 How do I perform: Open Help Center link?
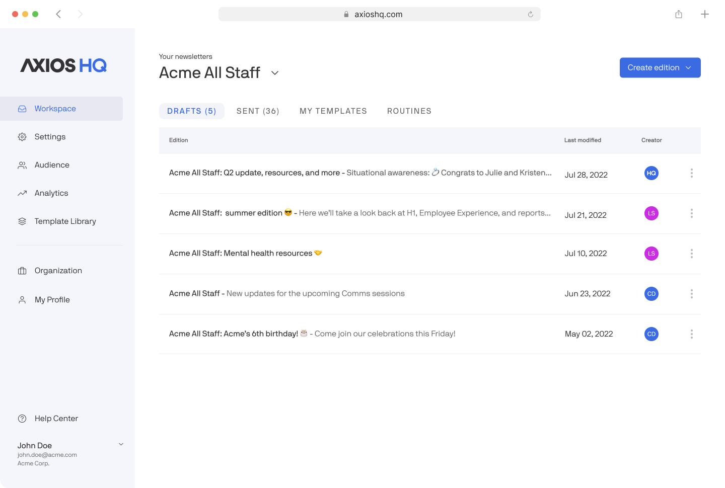56,419
